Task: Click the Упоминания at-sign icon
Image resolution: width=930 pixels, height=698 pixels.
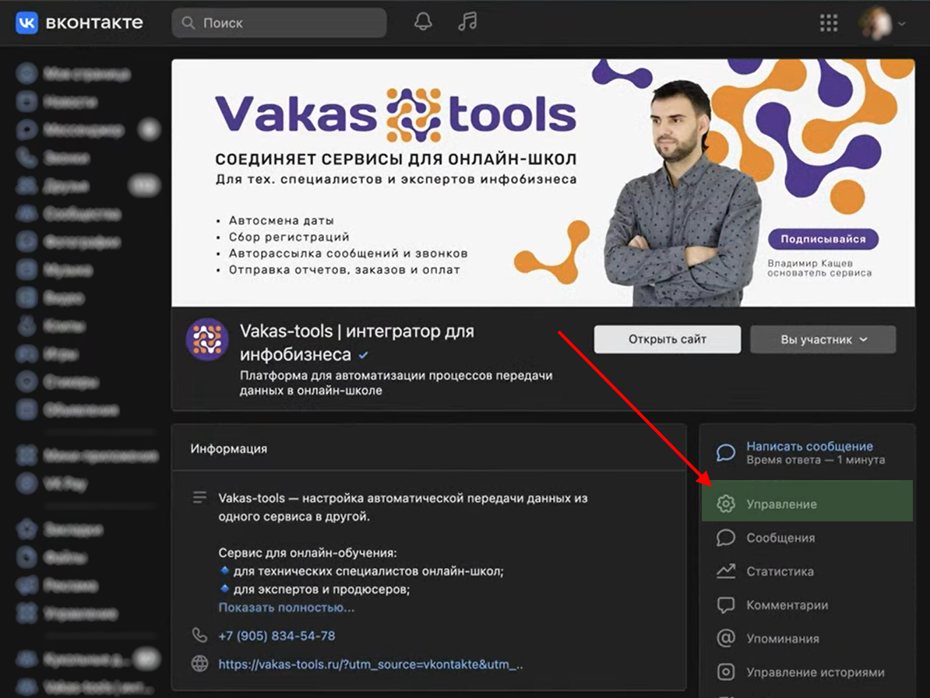Action: pos(726,639)
